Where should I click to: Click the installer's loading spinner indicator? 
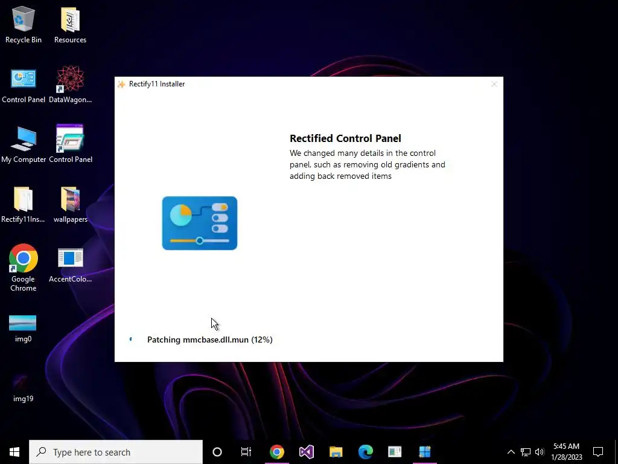pos(131,340)
